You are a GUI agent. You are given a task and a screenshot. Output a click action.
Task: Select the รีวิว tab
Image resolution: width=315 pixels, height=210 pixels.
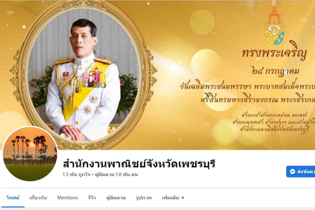click(x=92, y=198)
